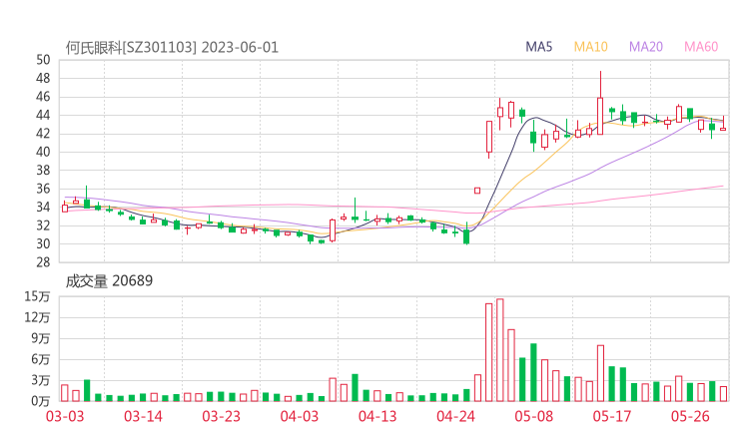Click the 50 price axis label
739x439 pixels.
pos(43,60)
